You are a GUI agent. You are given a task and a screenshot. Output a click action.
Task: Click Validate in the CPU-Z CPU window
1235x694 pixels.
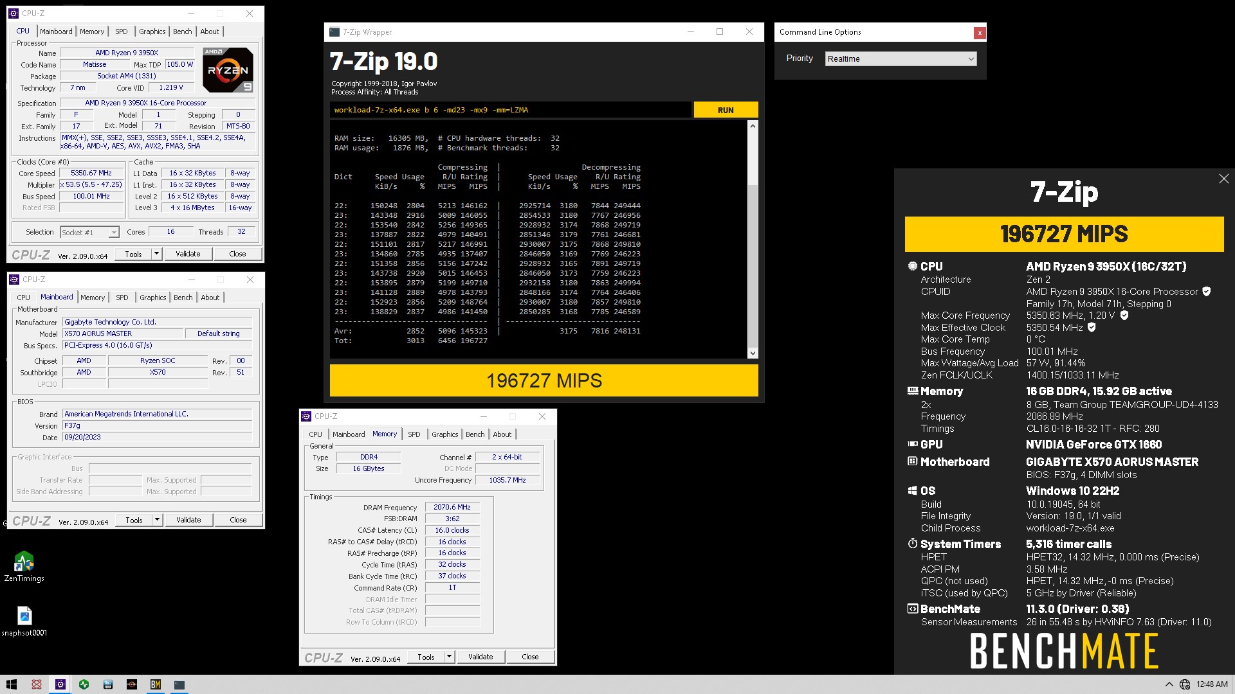pyautogui.click(x=188, y=254)
